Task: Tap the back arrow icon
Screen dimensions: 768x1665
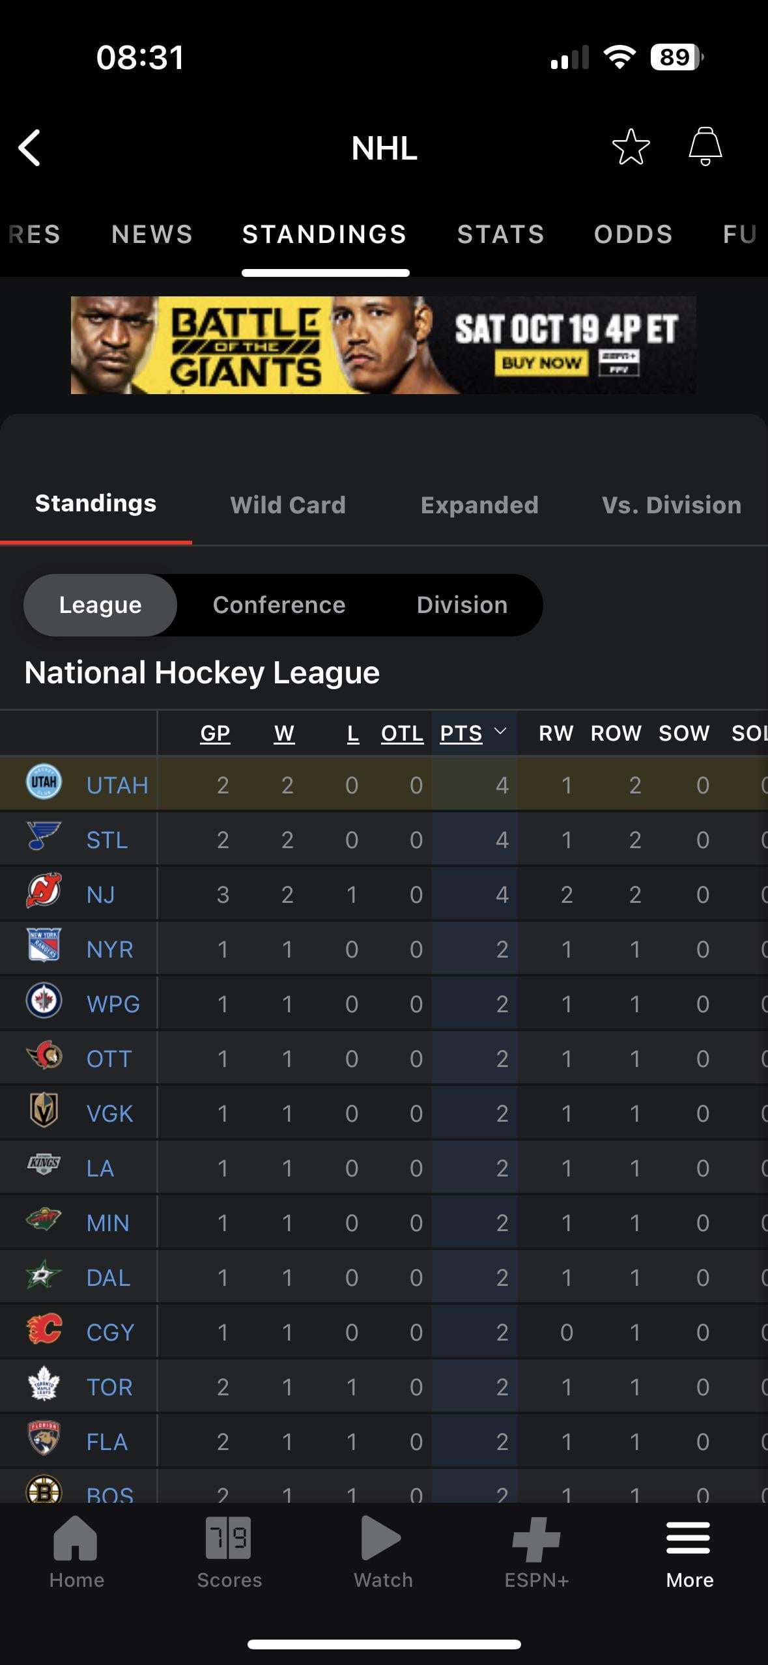Action: (30, 148)
